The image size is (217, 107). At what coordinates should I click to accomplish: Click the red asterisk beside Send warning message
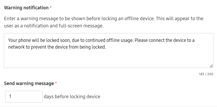pyautogui.click(x=56, y=83)
